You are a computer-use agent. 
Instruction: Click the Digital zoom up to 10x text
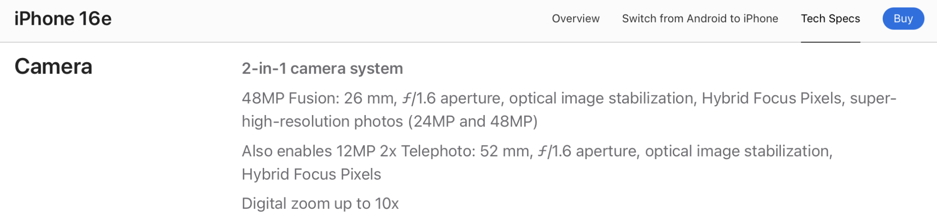click(x=320, y=204)
